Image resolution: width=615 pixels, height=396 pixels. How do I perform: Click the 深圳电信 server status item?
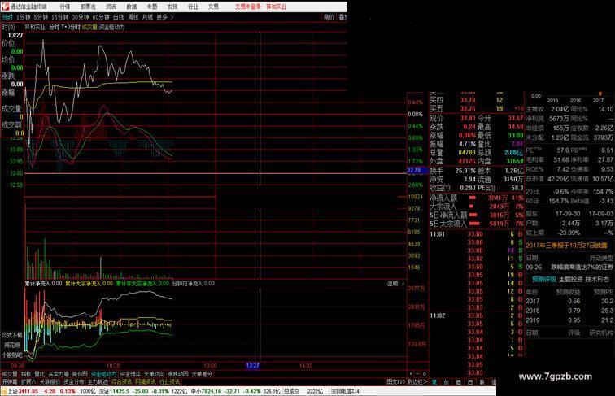(345, 391)
